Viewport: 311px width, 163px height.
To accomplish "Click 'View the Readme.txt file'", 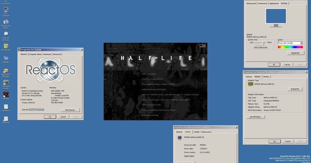I will pos(152,105).
